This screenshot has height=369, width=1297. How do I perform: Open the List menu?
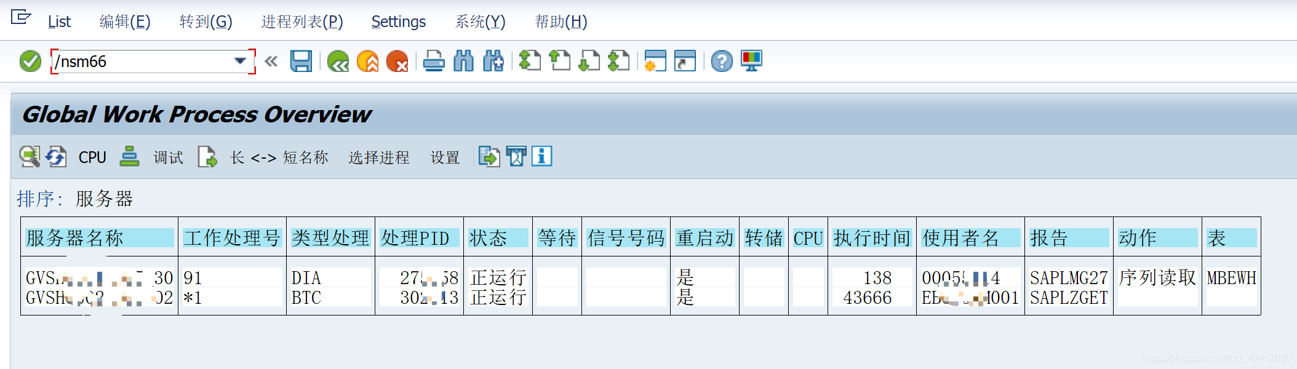tap(59, 22)
